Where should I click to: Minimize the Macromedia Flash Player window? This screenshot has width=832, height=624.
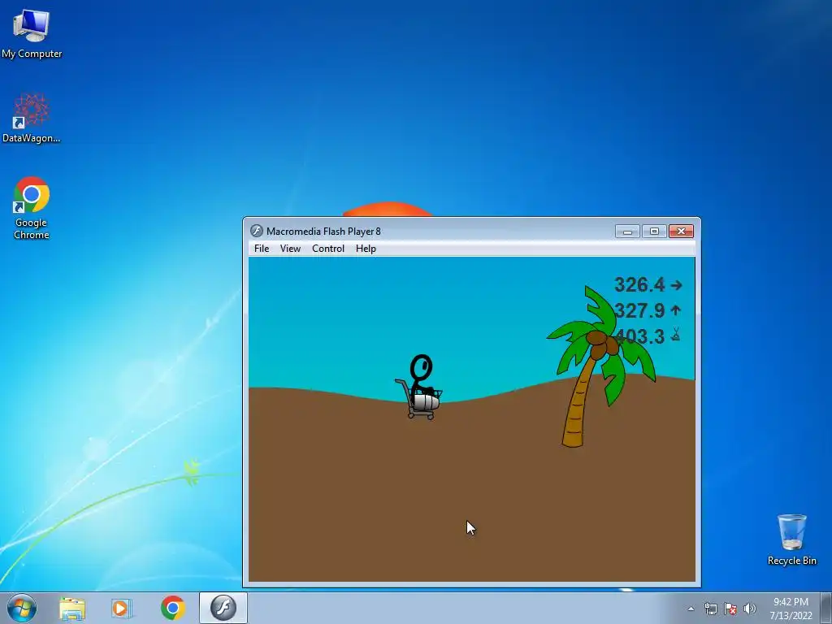pos(627,231)
